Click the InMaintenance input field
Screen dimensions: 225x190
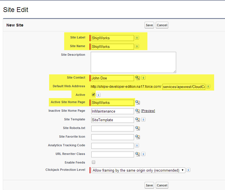coord(113,111)
